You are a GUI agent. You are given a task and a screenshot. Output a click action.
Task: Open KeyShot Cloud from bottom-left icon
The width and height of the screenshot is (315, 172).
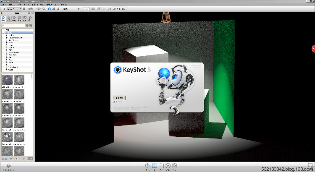(8, 167)
